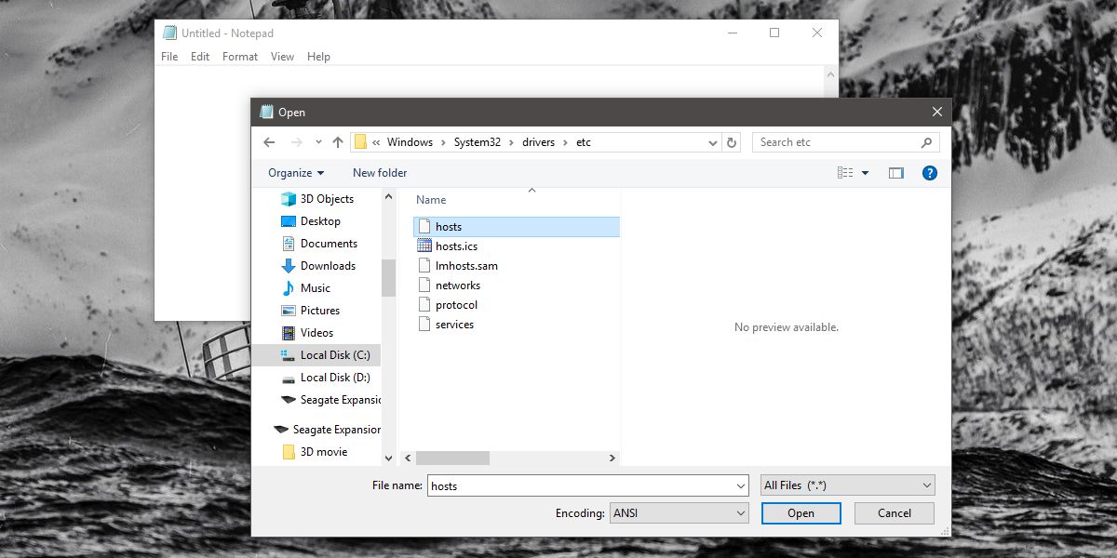Go up one folder level
This screenshot has width=1117, height=558.
(338, 142)
